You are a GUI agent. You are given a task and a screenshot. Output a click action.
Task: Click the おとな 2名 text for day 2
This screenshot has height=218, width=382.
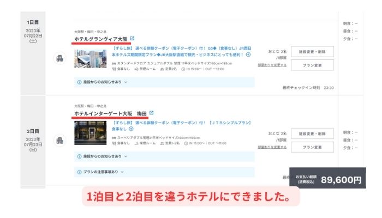[x=277, y=134]
